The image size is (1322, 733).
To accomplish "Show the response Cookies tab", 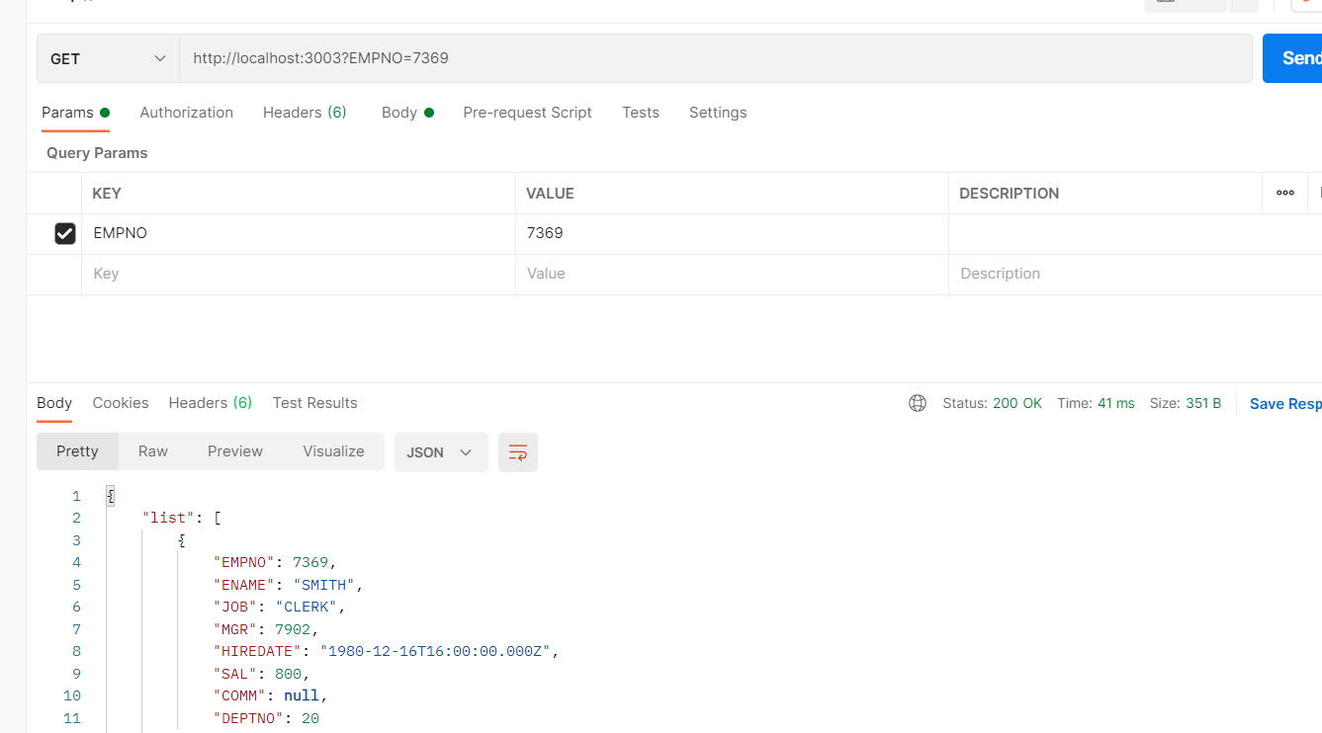I will click(x=121, y=403).
